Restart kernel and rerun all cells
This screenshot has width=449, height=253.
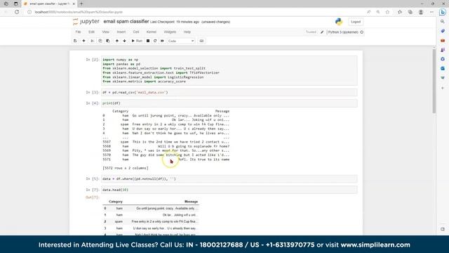(x=162, y=41)
